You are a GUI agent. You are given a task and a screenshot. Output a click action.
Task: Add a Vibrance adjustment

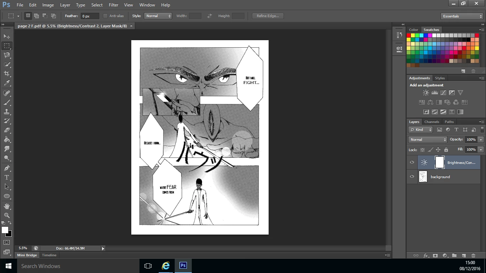tap(460, 92)
